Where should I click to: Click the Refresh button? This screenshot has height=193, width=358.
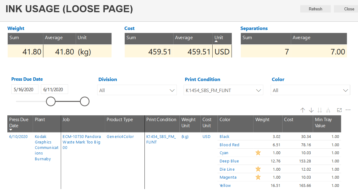[x=315, y=9]
